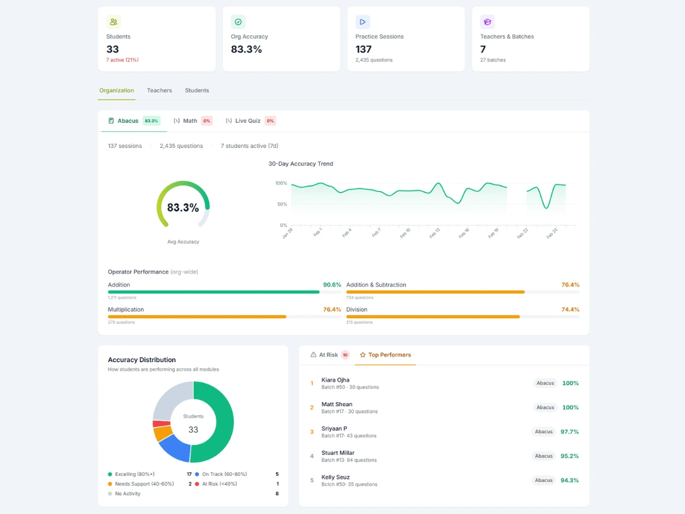Click the star icon beside Top Performers
The height and width of the screenshot is (514, 685).
pyautogui.click(x=362, y=355)
